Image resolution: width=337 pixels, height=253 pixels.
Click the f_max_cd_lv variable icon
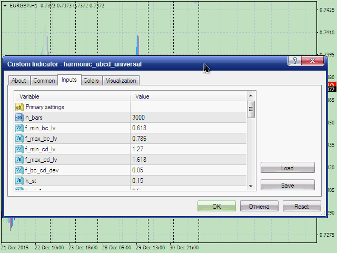[19, 160]
